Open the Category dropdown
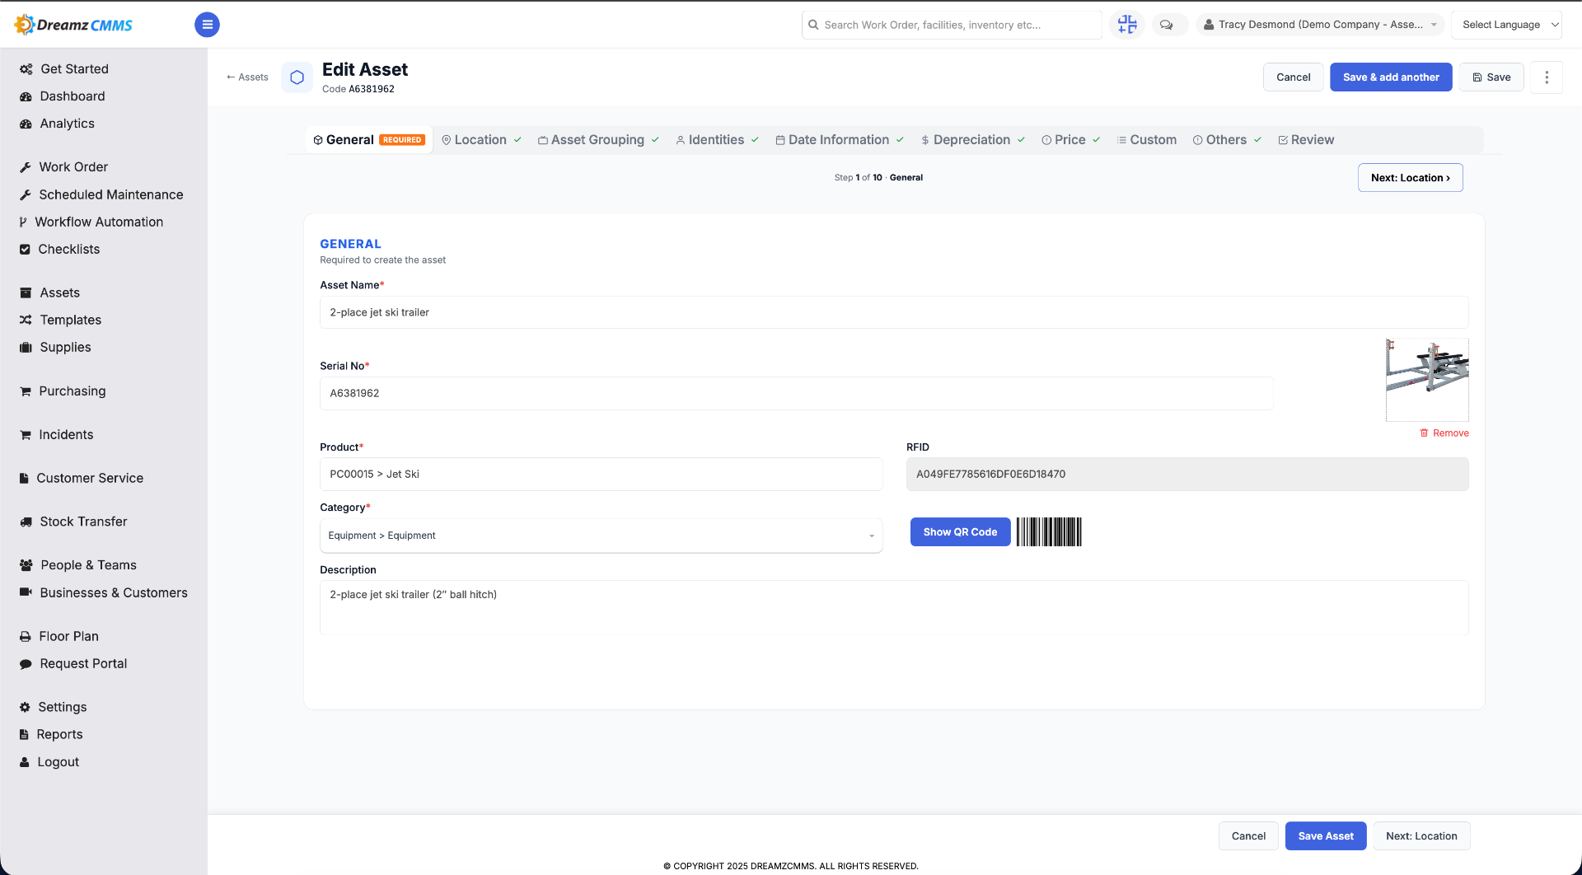Screen dimensions: 1582x875 coord(601,536)
